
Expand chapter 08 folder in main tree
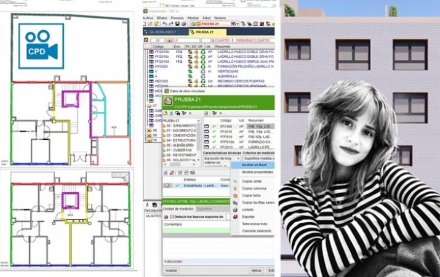[x=149, y=130]
